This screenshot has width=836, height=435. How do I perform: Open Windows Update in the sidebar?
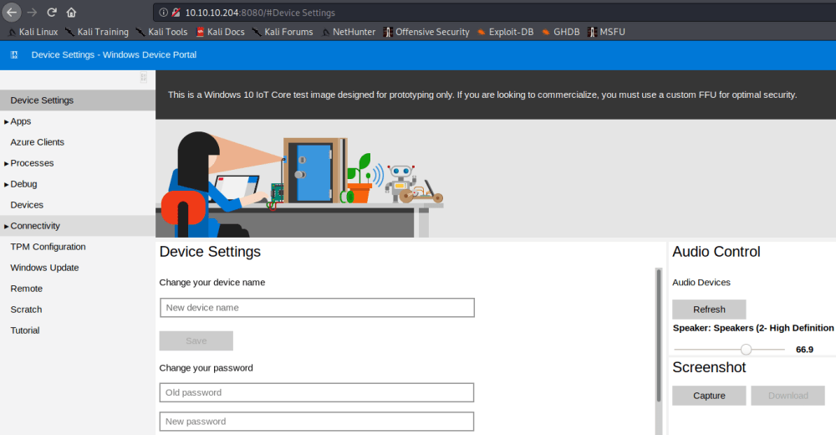44,268
